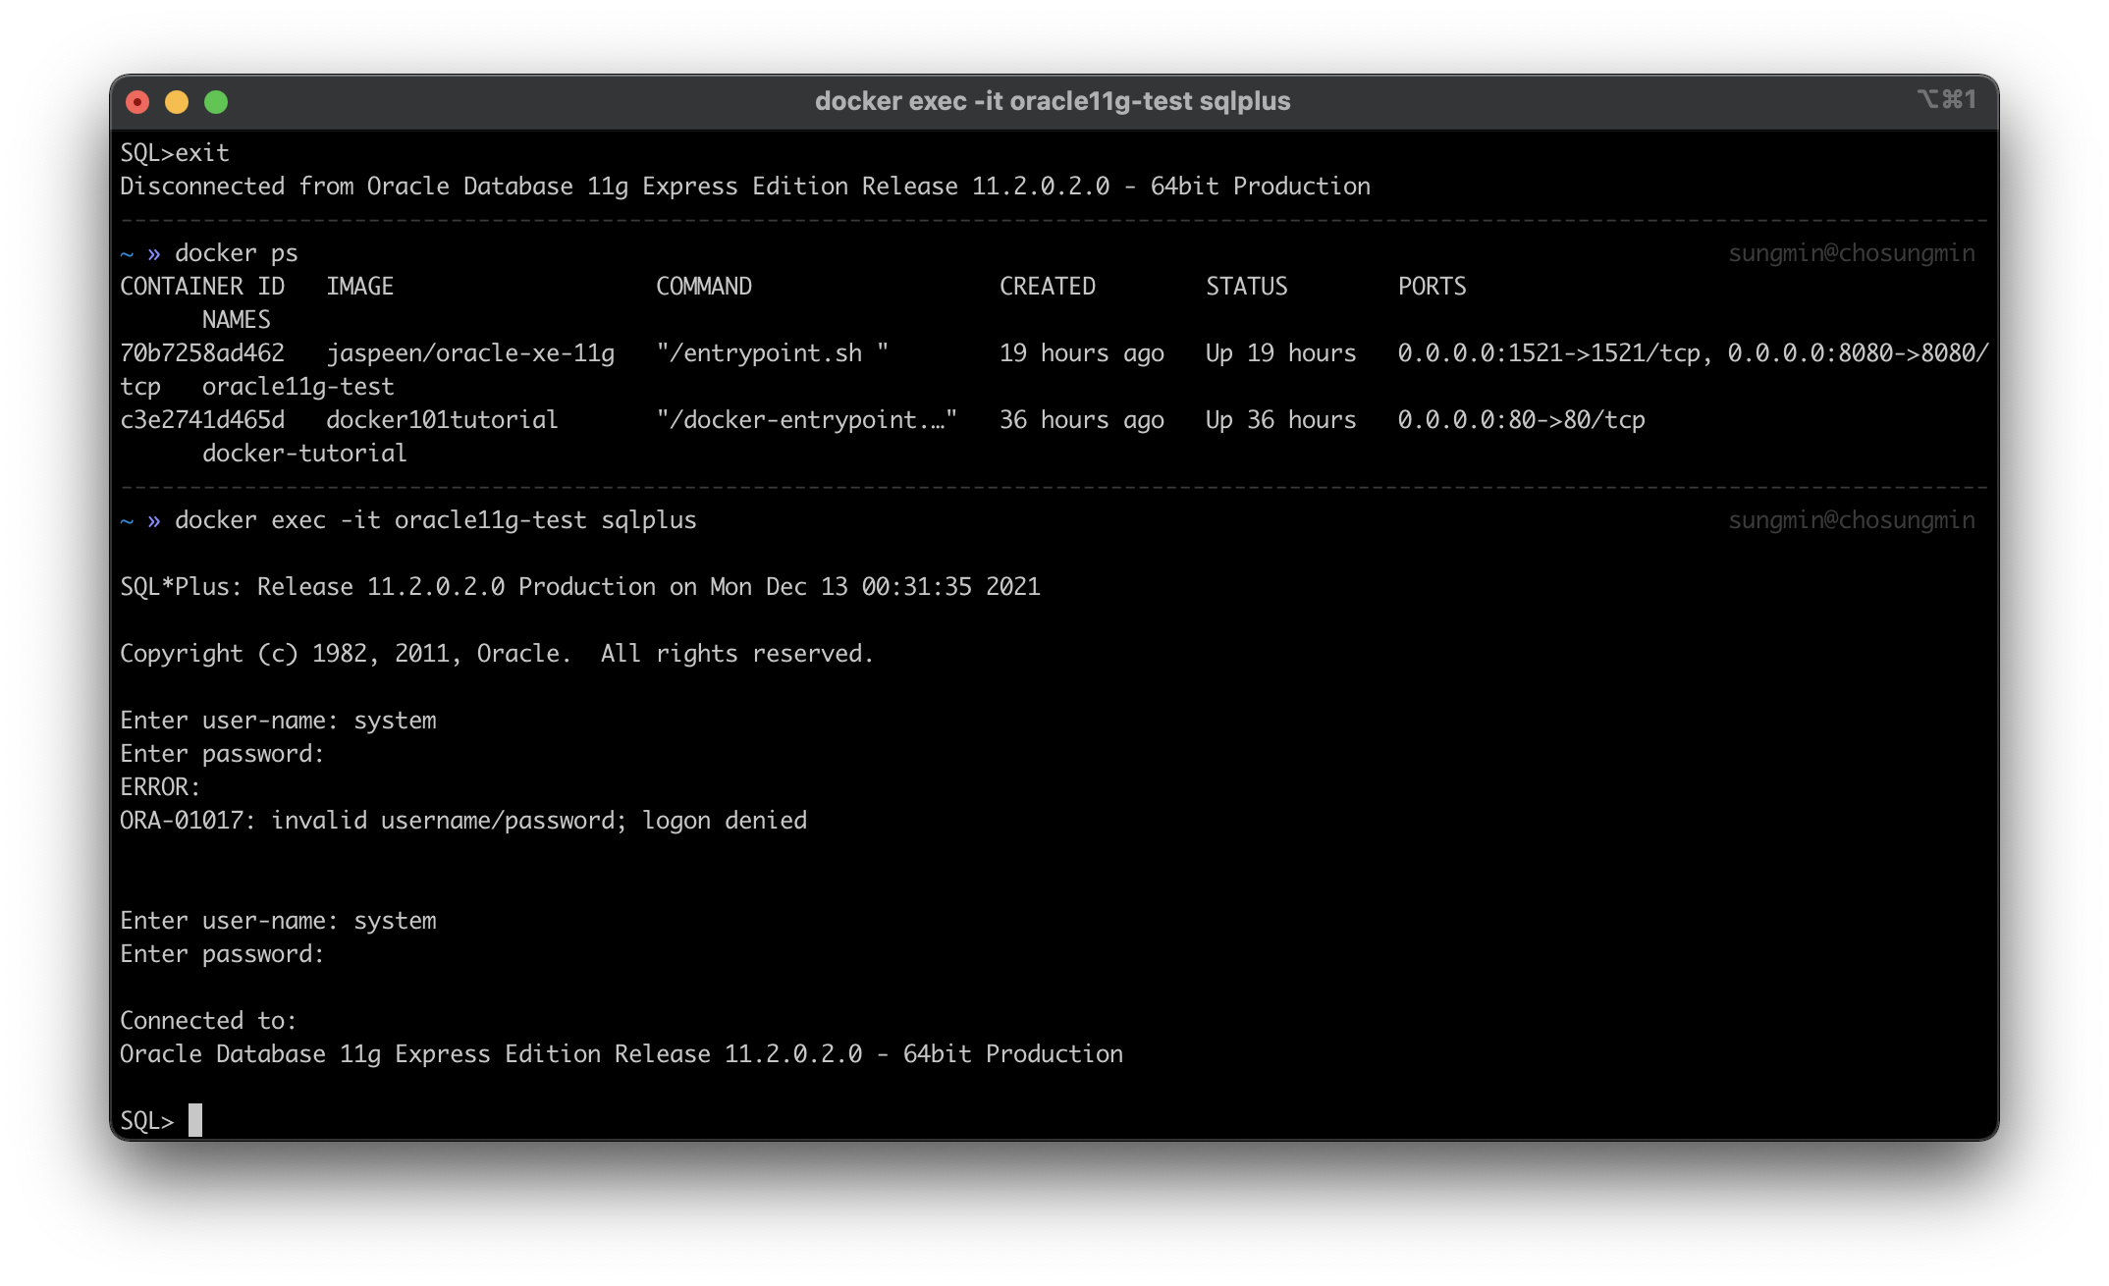Click the docker101tutorial image name
This screenshot has width=2109, height=1286.
point(442,420)
